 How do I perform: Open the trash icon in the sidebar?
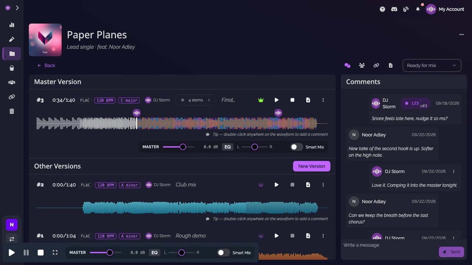12,111
